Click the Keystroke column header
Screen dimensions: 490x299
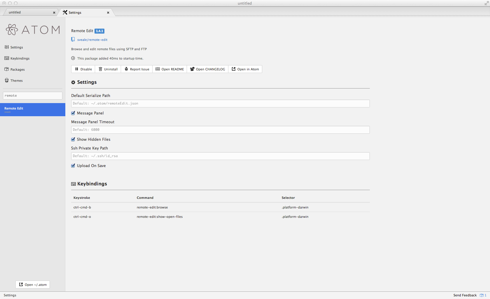[82, 198]
